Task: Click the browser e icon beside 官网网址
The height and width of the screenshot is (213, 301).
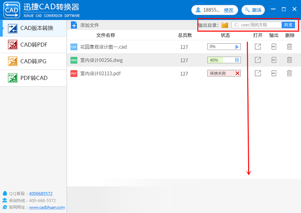Action: (5, 207)
